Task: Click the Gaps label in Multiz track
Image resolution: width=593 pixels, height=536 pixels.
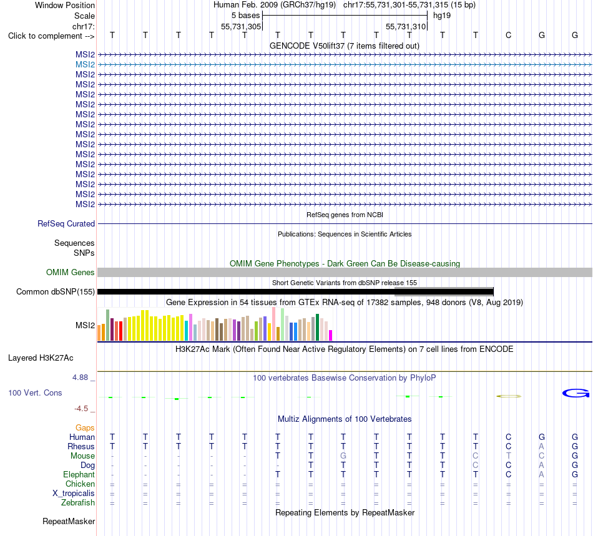Action: click(x=85, y=427)
